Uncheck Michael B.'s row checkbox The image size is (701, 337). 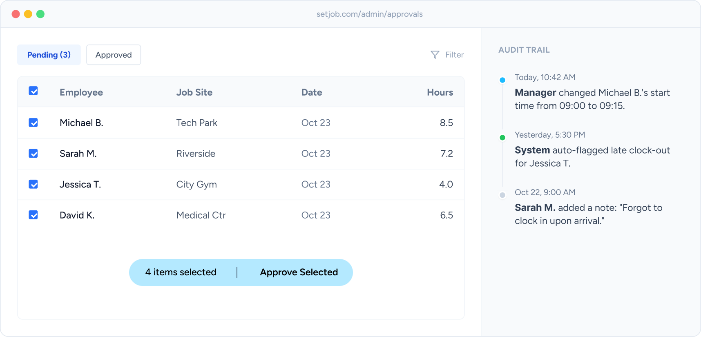(x=33, y=123)
